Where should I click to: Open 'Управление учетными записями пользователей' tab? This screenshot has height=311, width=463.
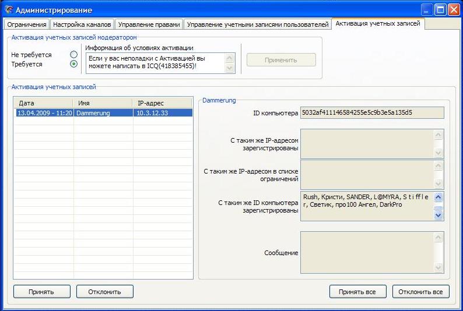point(257,24)
